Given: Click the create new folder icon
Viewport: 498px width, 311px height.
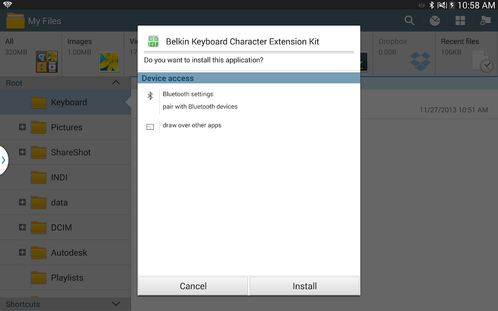Looking at the screenshot, I should pos(485,21).
